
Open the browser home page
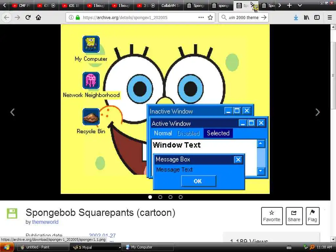point(38,17)
